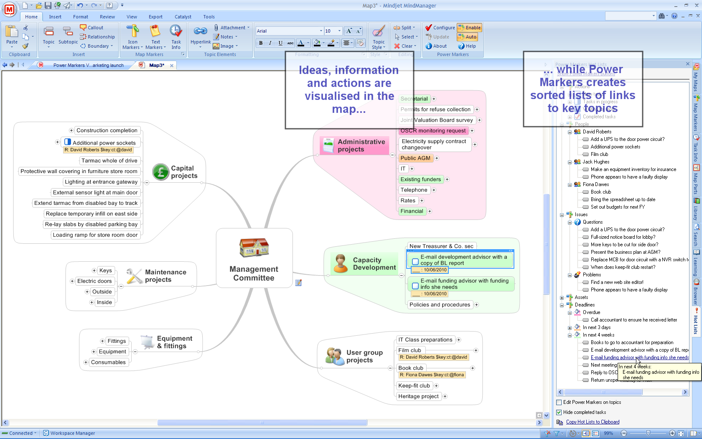Tick the E-mail development advisor task checkbox
This screenshot has width=702, height=439.
point(415,262)
